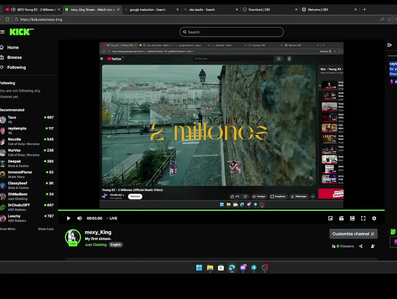Click the 0 Viewers count

343,246
